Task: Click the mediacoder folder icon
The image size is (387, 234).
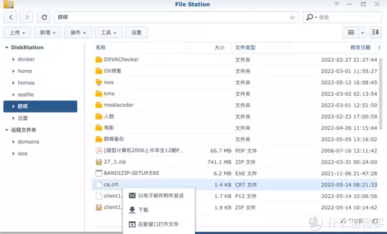Action: point(99,105)
